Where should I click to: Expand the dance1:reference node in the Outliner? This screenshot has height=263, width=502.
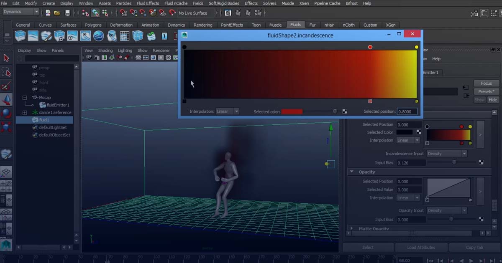pyautogui.click(x=26, y=112)
